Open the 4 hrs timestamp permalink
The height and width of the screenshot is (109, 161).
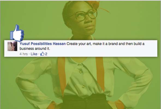[24, 54]
